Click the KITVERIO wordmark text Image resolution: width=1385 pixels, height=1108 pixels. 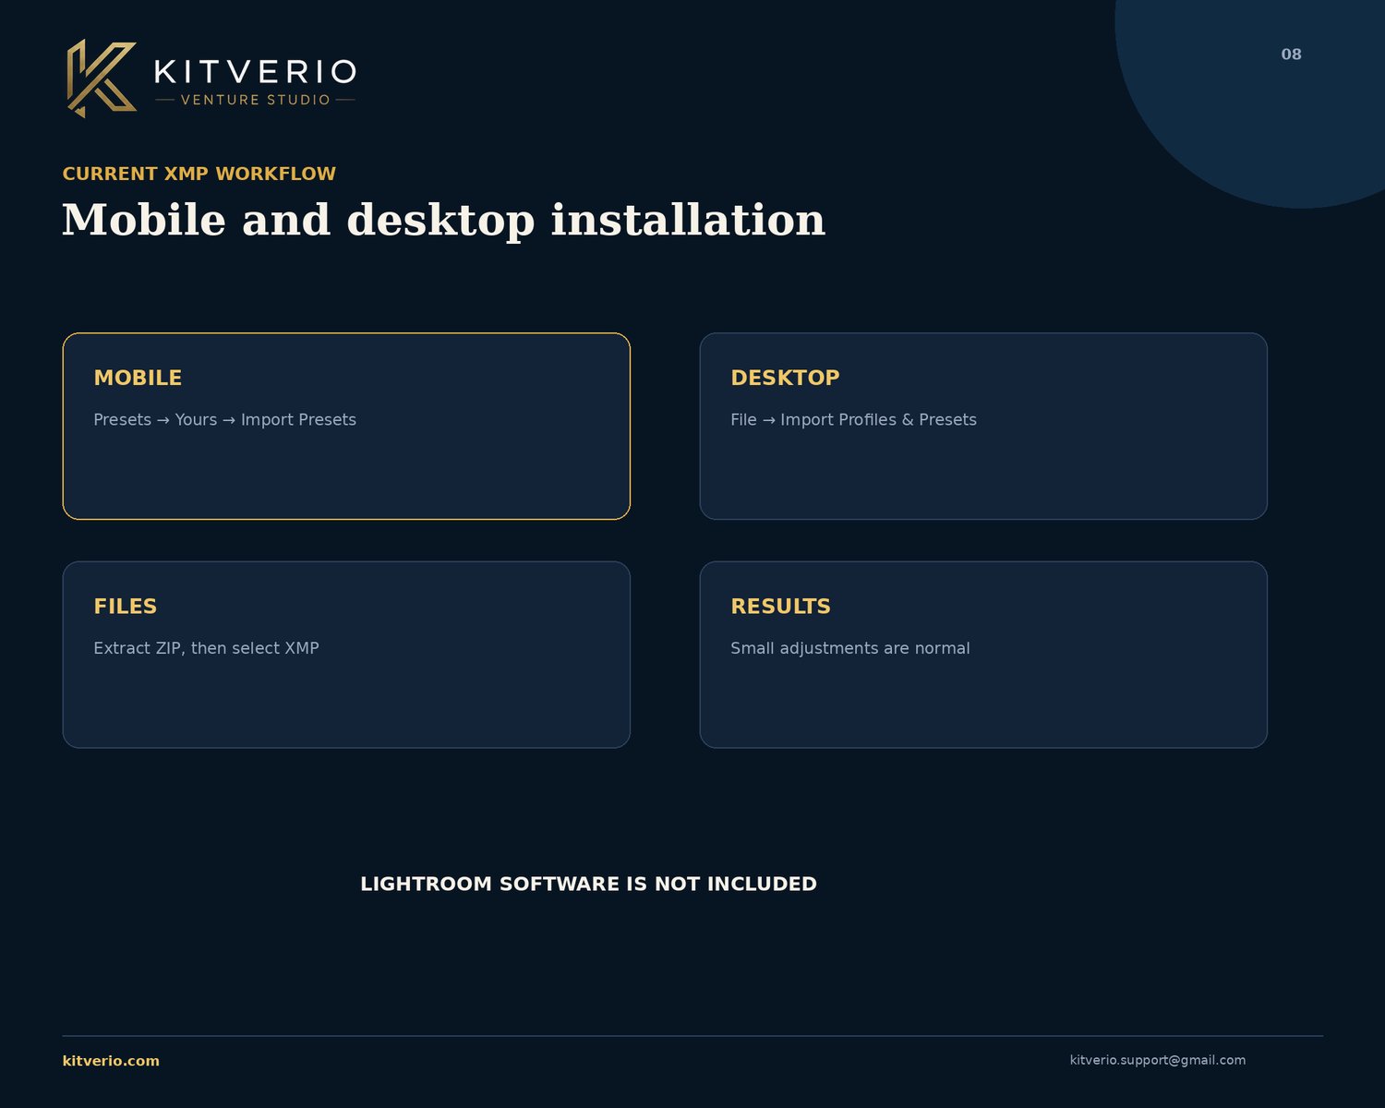255,71
